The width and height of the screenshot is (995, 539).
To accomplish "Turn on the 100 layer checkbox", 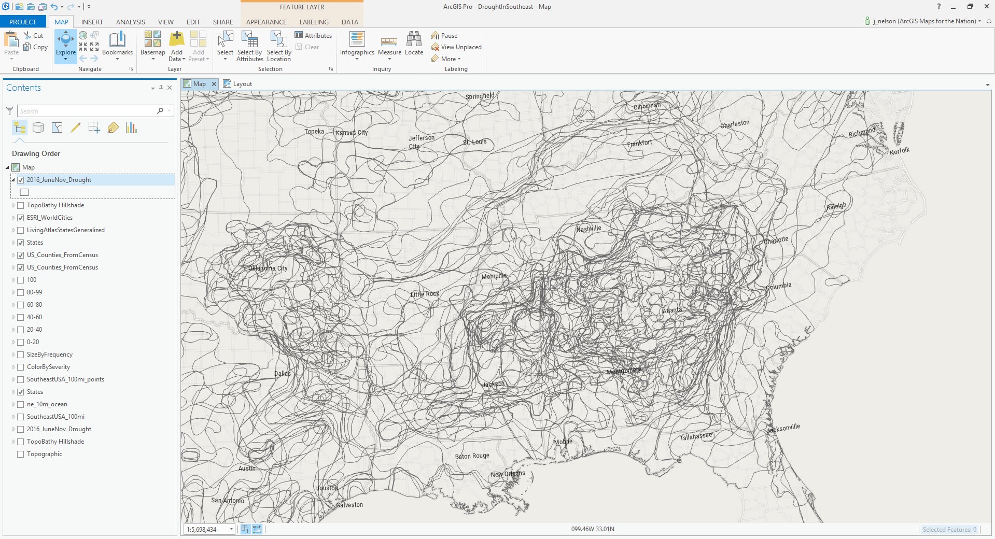I will (21, 280).
